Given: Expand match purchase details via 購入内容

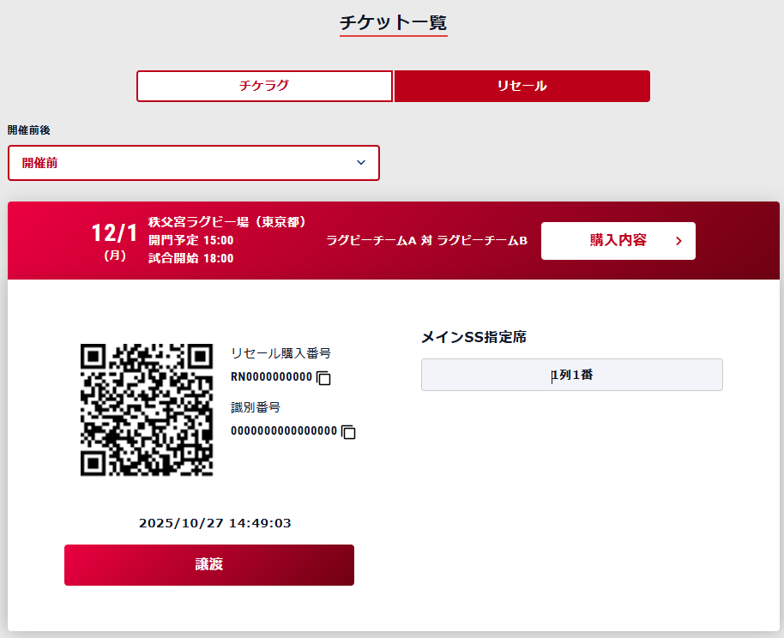Looking at the screenshot, I should (x=618, y=241).
